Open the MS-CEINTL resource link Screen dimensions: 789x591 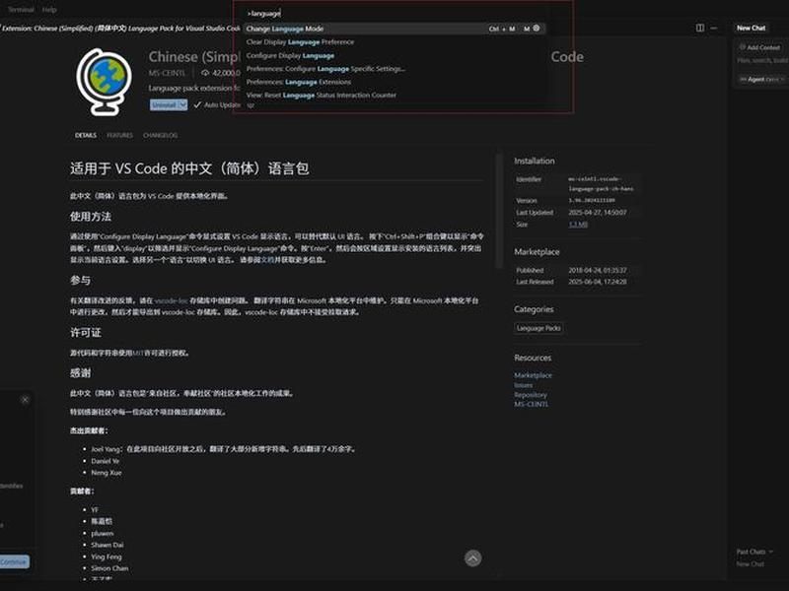[531, 404]
